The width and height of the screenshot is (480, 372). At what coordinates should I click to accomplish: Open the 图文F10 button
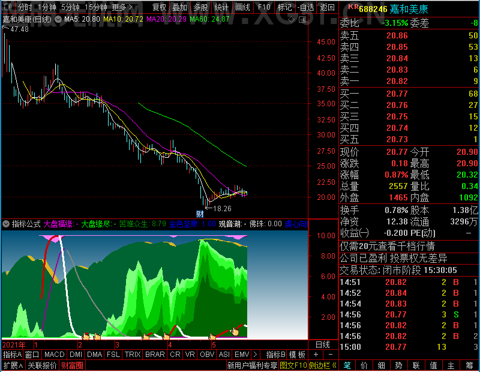tap(293, 365)
